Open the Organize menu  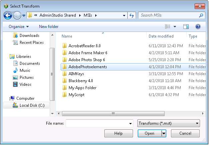19,27
